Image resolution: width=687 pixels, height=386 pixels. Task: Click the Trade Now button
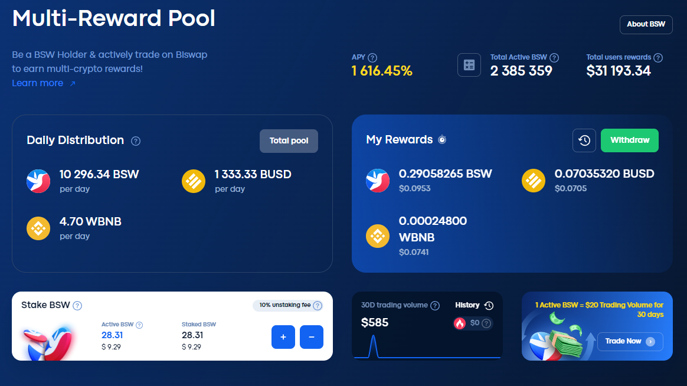coord(630,341)
